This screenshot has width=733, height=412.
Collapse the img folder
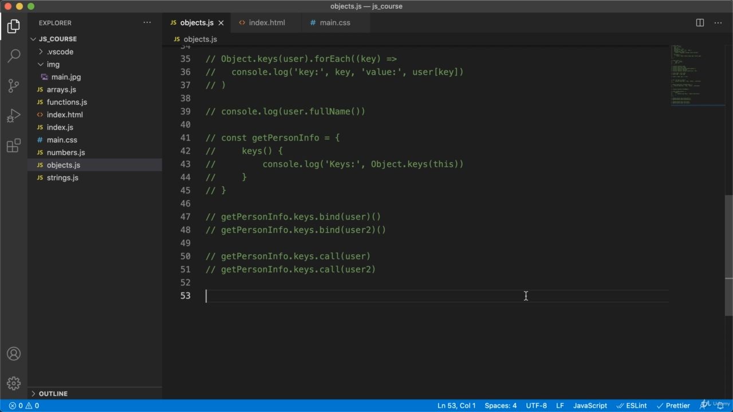[53, 64]
